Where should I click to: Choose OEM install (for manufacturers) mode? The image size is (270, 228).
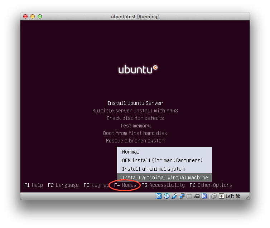coord(162,160)
